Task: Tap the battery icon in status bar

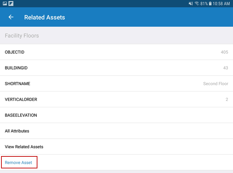Action: [210, 4]
